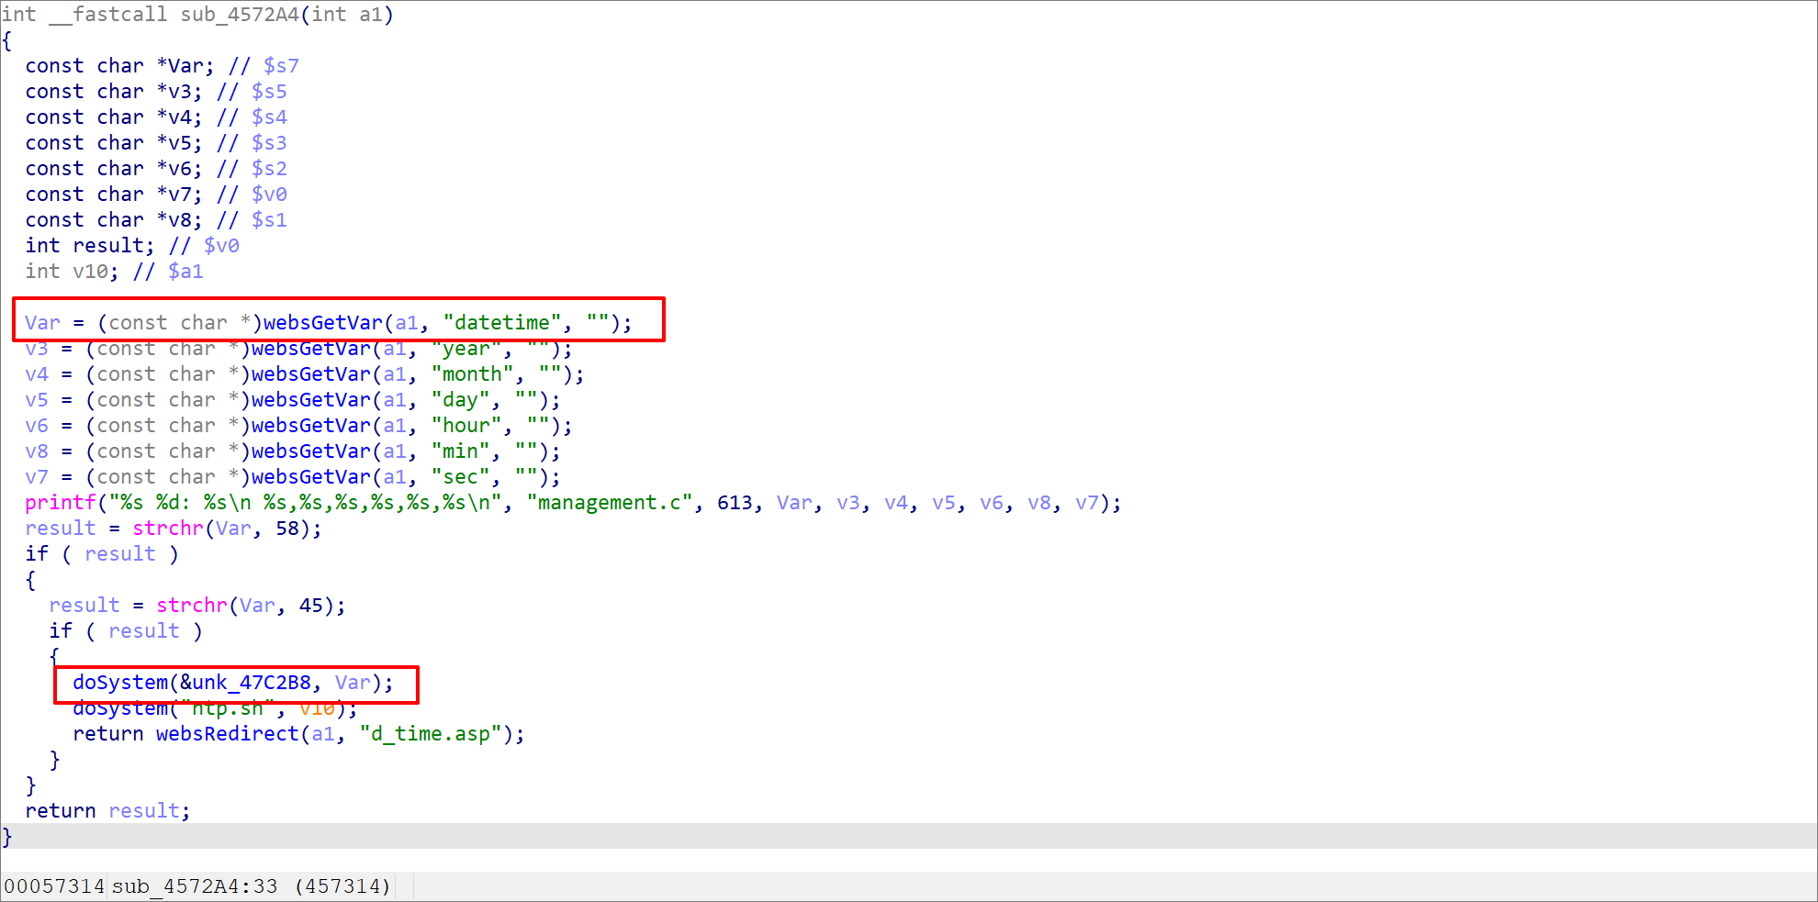
Task: Click the v3 declaration with $s5 comment
Action: 156,92
